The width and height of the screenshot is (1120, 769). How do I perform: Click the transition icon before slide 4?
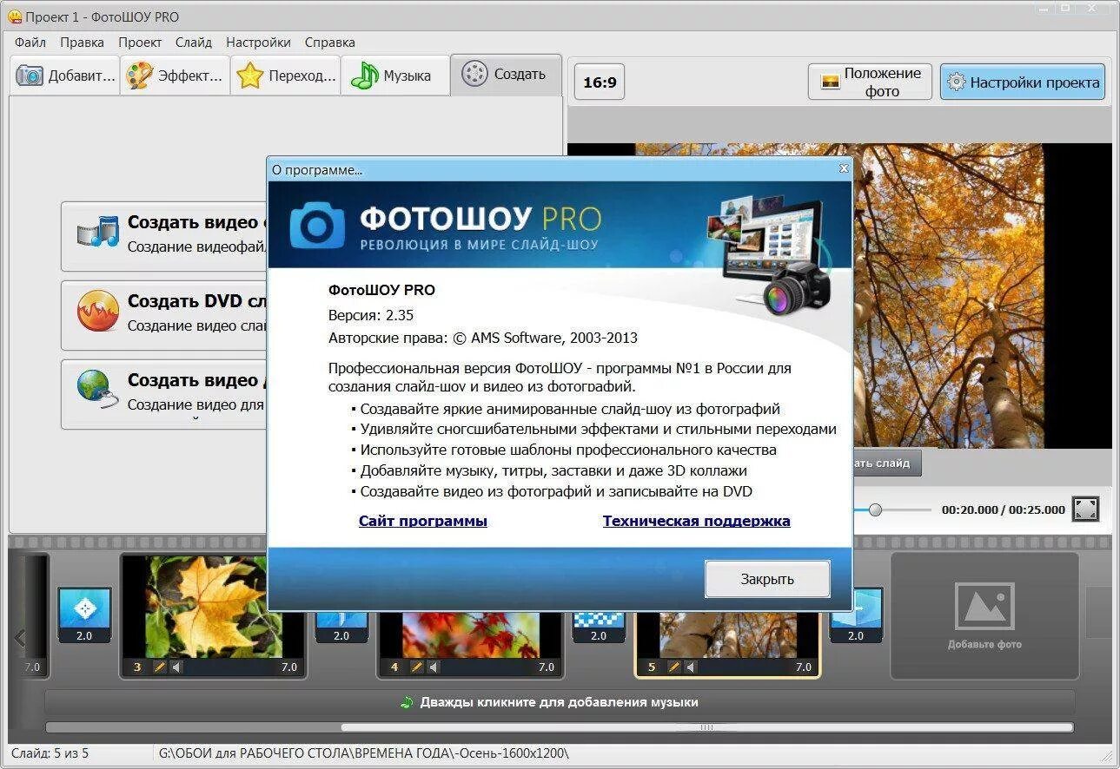(x=341, y=628)
